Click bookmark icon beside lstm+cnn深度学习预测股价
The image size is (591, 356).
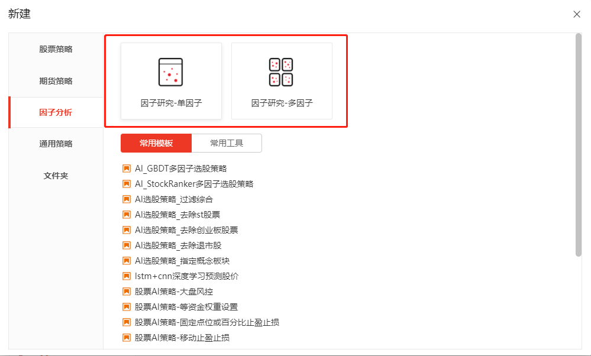coord(126,276)
